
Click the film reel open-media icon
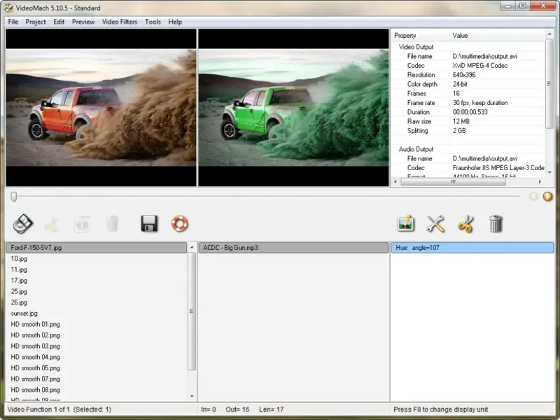pyautogui.click(x=23, y=223)
